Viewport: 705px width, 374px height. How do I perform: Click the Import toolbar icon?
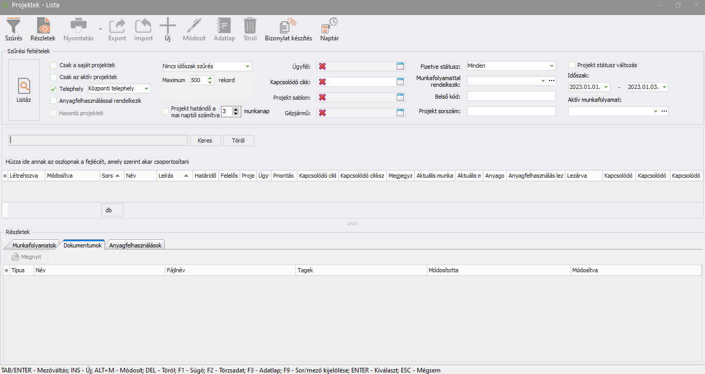(x=144, y=29)
